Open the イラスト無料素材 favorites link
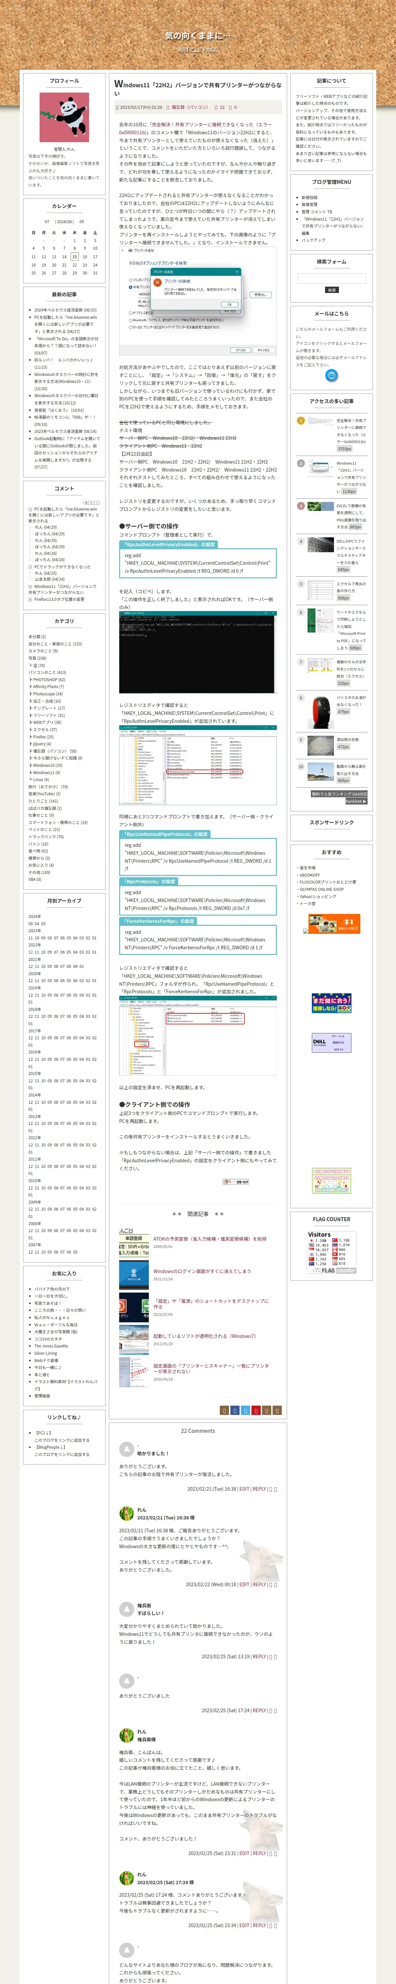396x1984 pixels. tap(65, 1385)
